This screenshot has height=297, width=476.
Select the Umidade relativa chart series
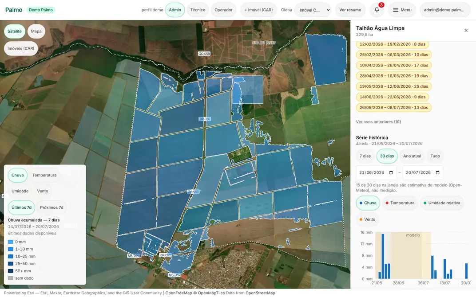442,203
